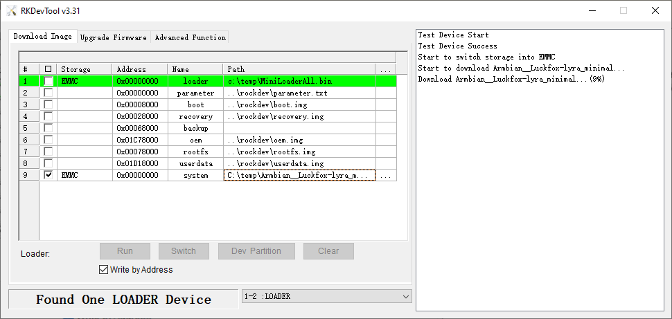Click the Switch button
The image size is (672, 319).
click(x=184, y=251)
